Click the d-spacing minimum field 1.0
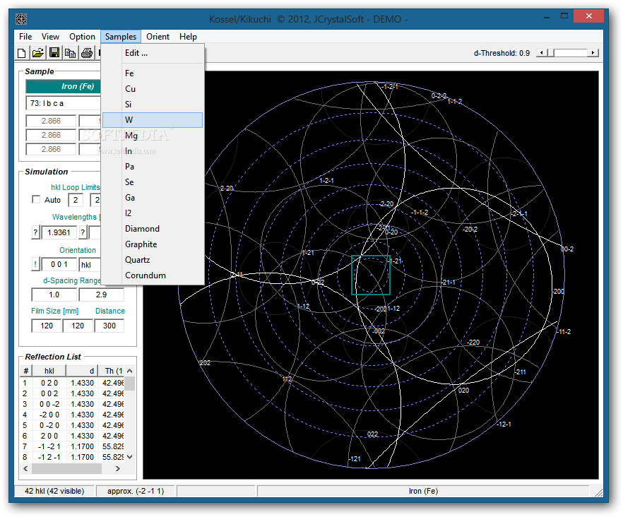Viewport: 623px width, 517px height. [54, 295]
